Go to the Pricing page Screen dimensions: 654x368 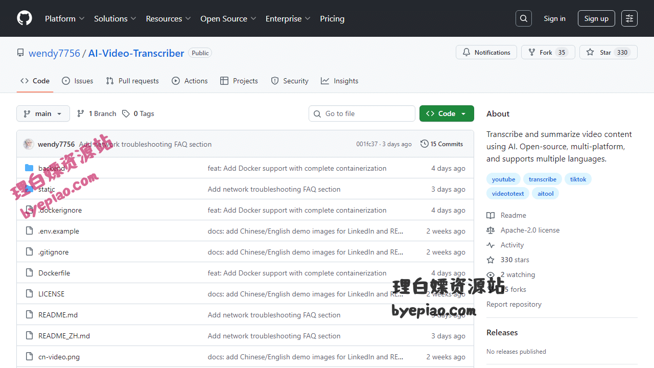332,18
